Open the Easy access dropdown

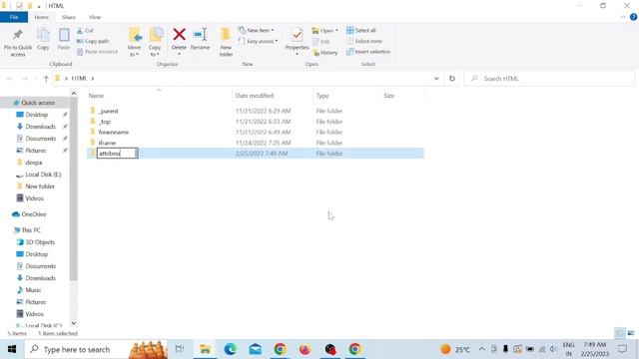(258, 41)
